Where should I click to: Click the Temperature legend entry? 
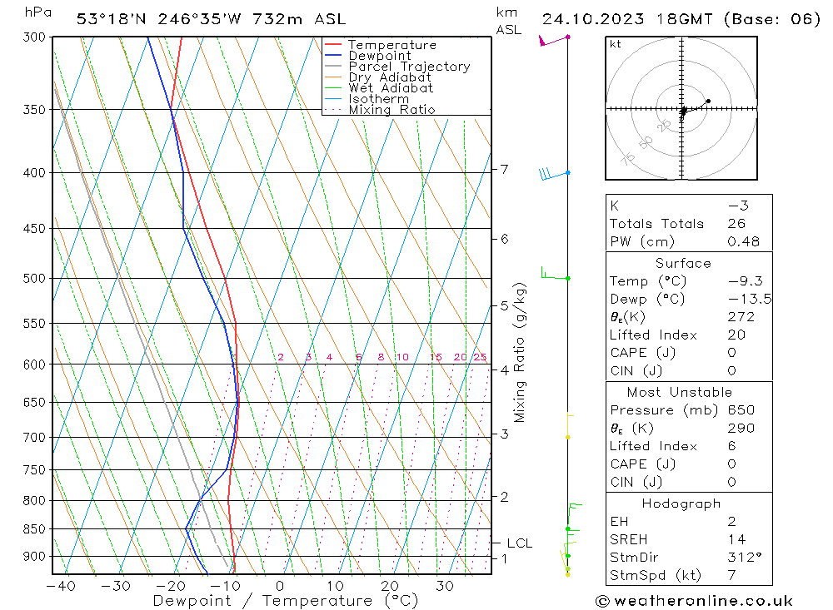[x=392, y=45]
